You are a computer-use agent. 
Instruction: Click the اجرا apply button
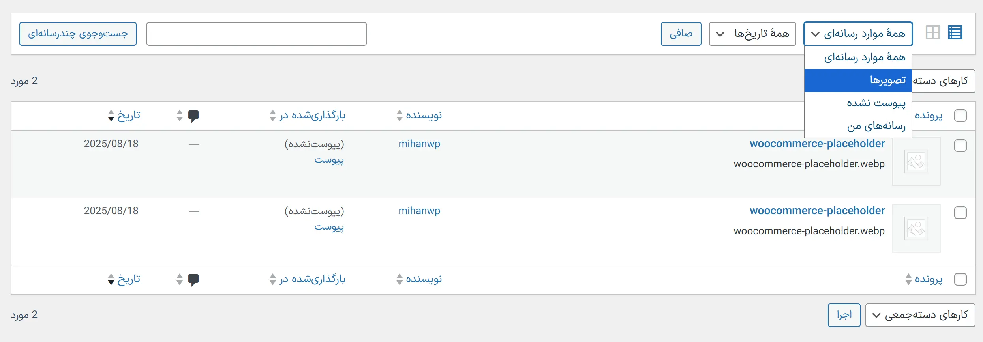pos(844,315)
